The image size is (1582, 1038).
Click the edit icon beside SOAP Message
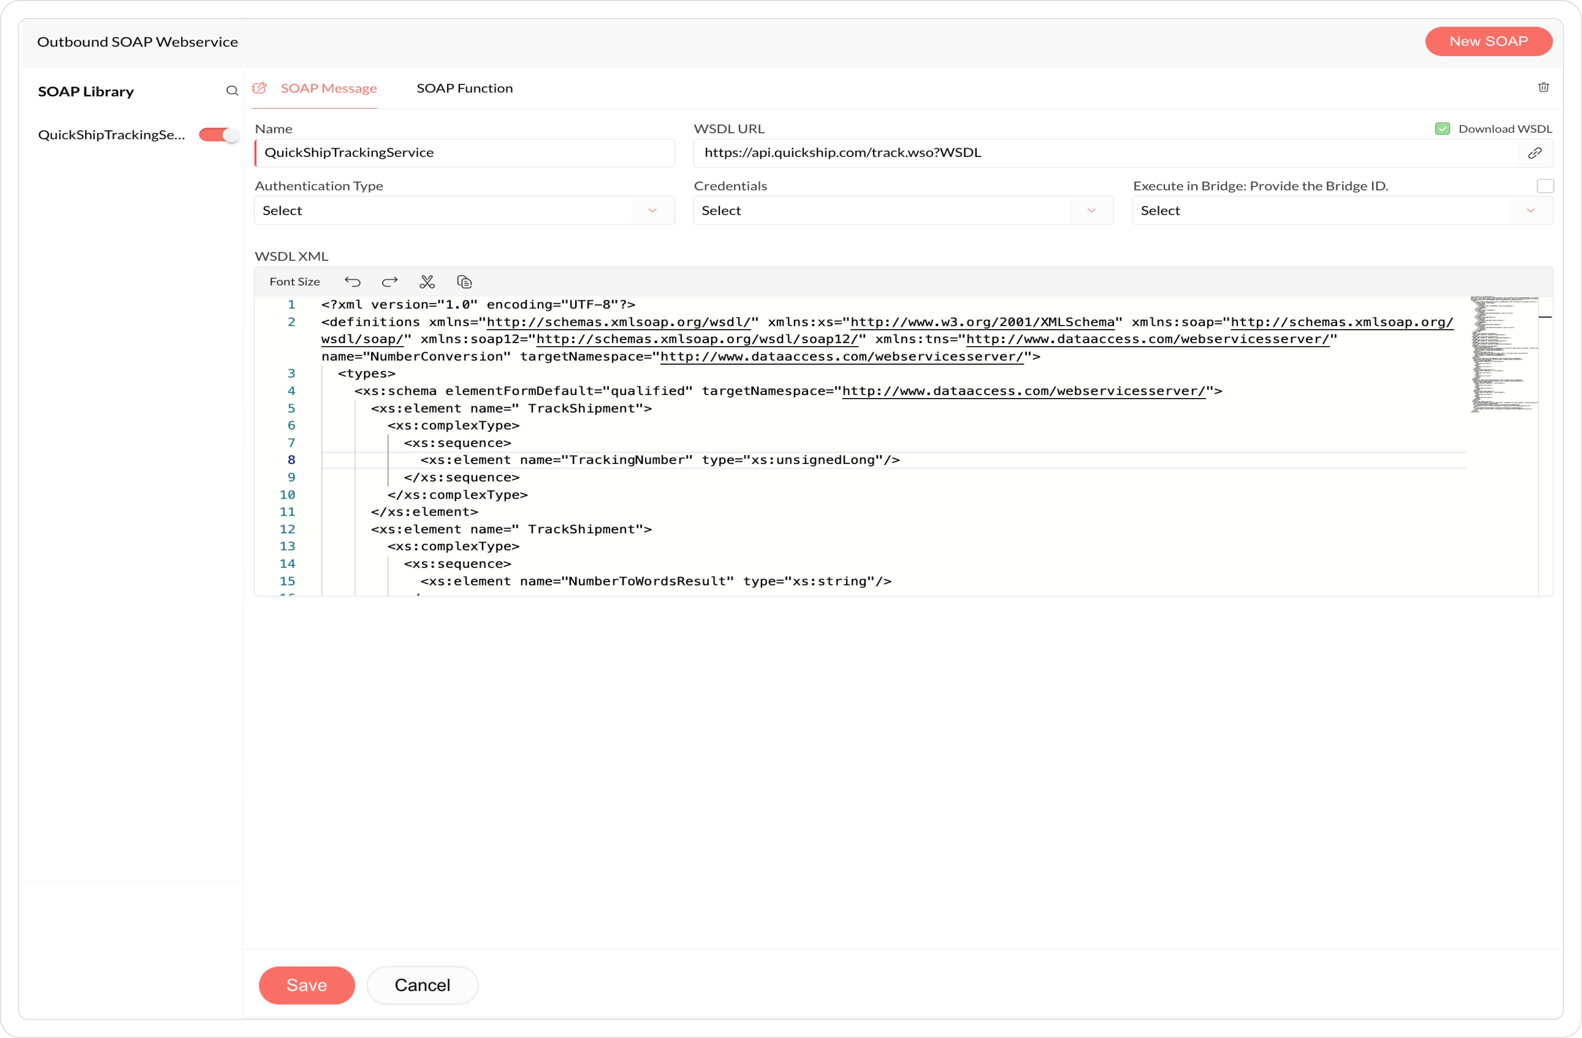pos(260,88)
